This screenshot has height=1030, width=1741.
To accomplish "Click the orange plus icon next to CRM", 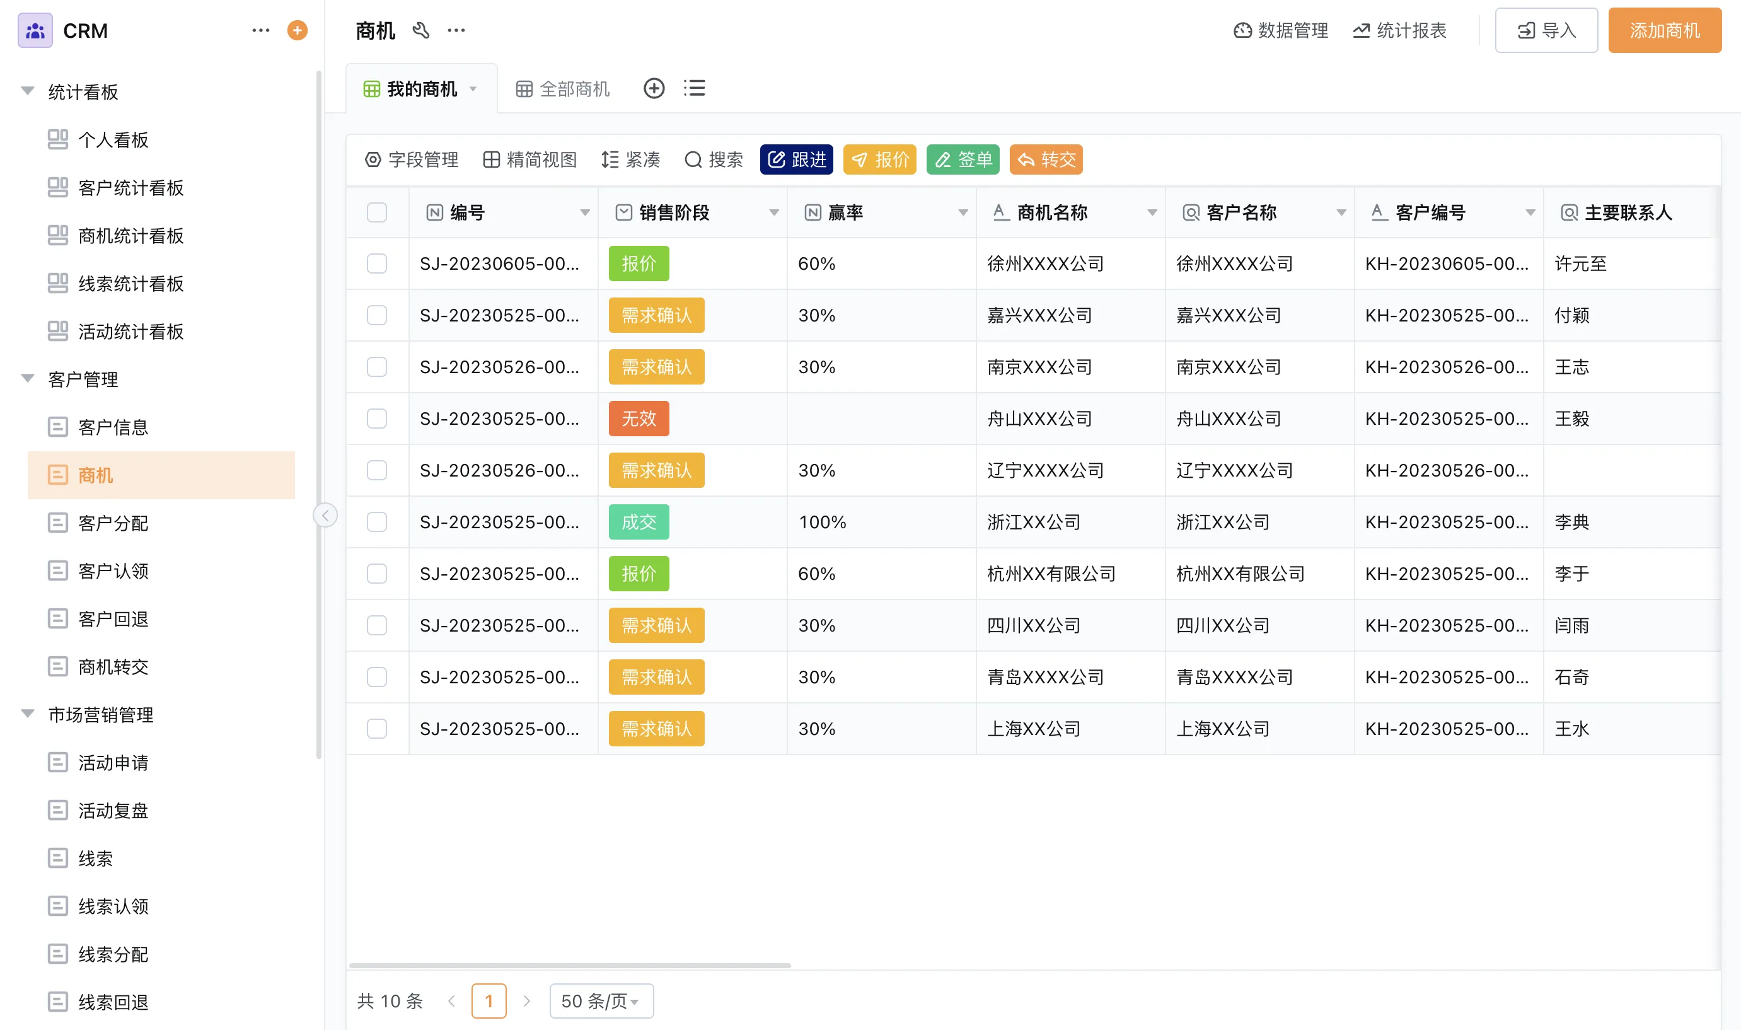I will coord(297,30).
